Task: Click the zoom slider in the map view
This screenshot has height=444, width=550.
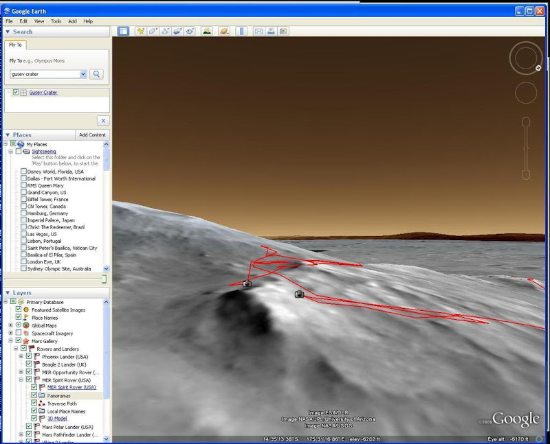Action: pyautogui.click(x=526, y=148)
